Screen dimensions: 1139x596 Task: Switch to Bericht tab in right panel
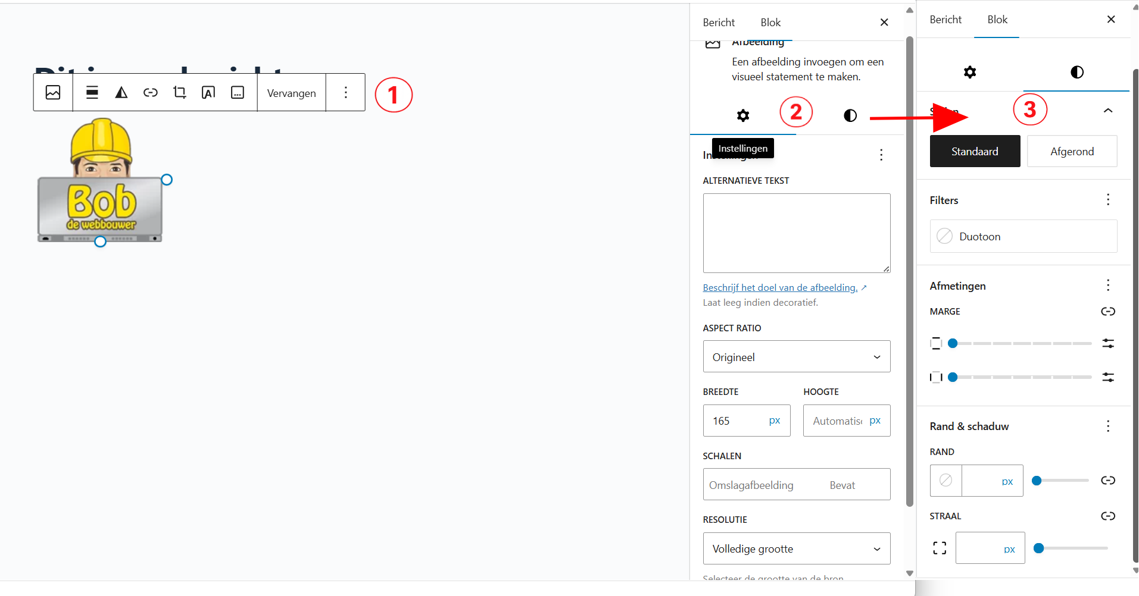pos(945,20)
